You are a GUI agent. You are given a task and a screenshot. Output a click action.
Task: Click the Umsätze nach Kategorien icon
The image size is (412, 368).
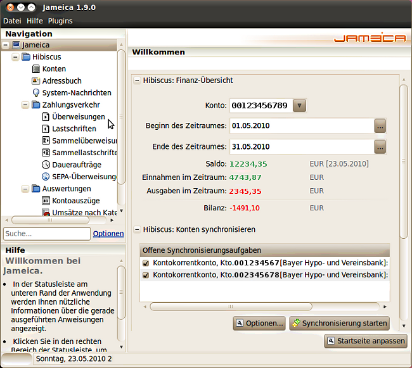click(x=46, y=212)
